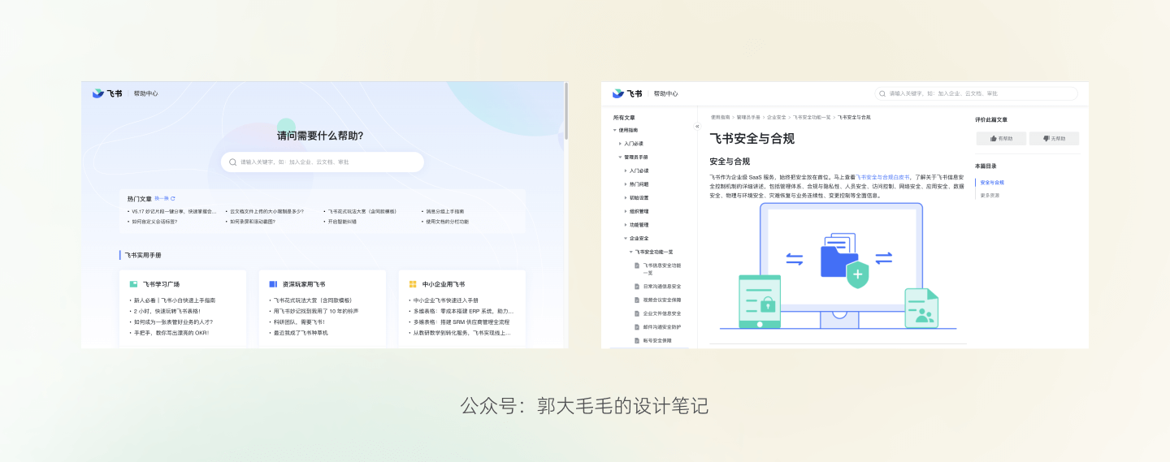Collapse the 管理员手册 tree node
This screenshot has height=462, width=1170.
[x=620, y=157]
